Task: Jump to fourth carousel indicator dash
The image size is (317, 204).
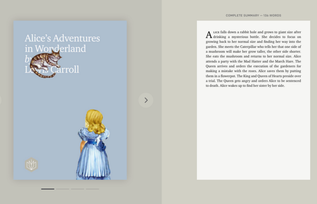Action: coord(93,189)
